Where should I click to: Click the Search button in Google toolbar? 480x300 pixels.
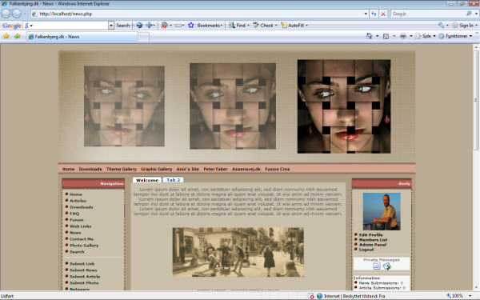pyautogui.click(x=123, y=26)
